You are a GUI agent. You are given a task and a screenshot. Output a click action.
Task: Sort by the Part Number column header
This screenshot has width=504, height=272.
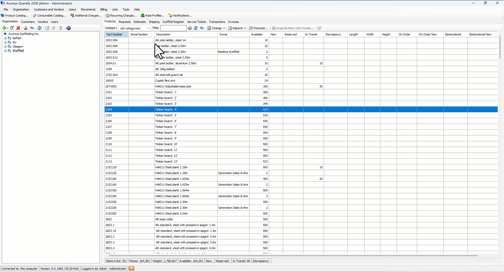[x=117, y=34]
